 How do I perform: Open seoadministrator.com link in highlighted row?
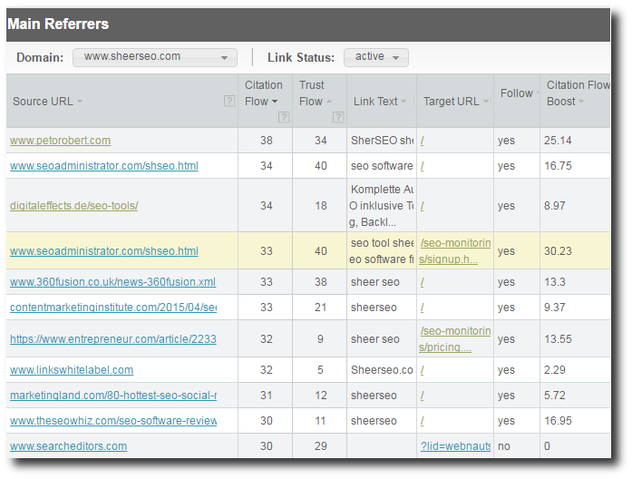[x=104, y=250]
